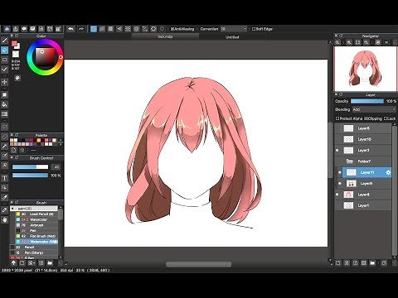Click the Navigator fit-to-window icon
The height and width of the screenshot is (298, 398).
357,42
